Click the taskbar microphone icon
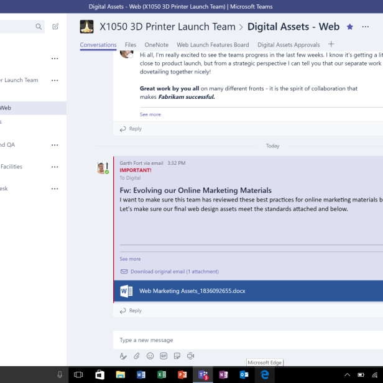This screenshot has width=383, height=383. [x=60, y=374]
